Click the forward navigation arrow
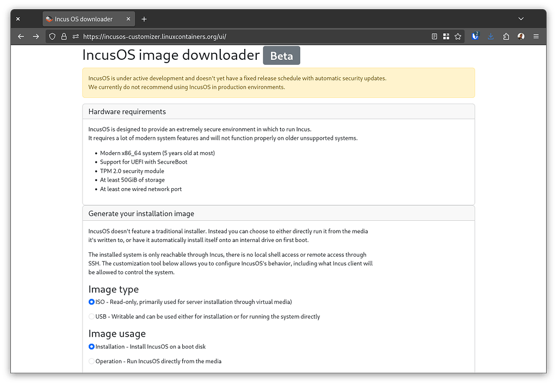This screenshot has width=557, height=385. coord(36,36)
